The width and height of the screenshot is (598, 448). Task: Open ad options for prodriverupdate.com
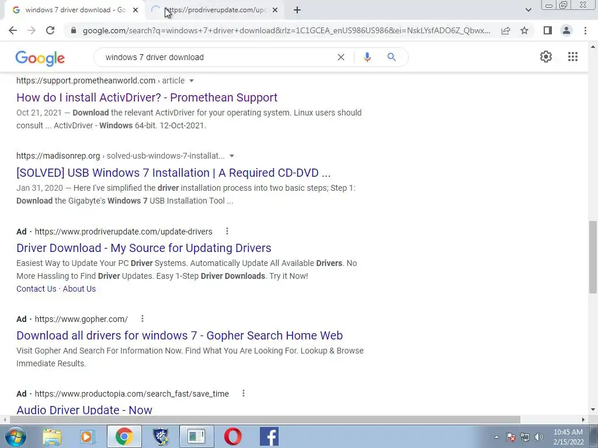click(227, 231)
